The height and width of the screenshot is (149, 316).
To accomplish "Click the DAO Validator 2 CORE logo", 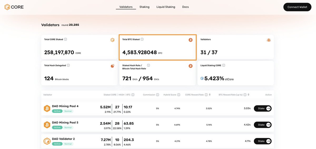I will (x=47, y=141).
